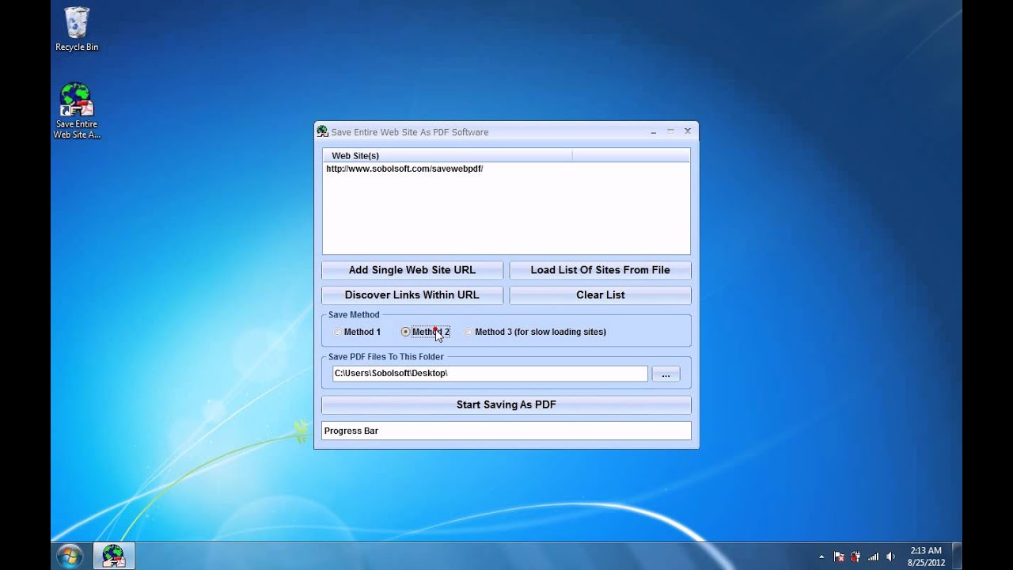This screenshot has height=570, width=1013.
Task: Click the Show desktop strip
Action: pyautogui.click(x=957, y=557)
